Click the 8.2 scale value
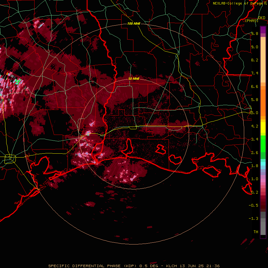The image size is (268, 268). [255, 60]
